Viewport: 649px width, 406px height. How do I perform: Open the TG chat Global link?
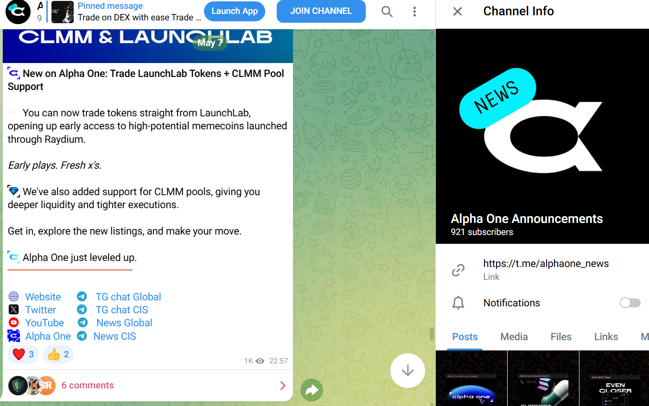tap(128, 297)
